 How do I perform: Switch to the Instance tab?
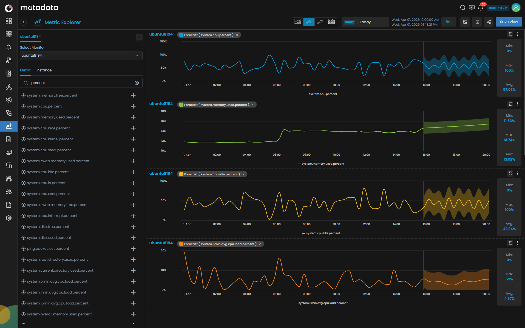tap(44, 70)
